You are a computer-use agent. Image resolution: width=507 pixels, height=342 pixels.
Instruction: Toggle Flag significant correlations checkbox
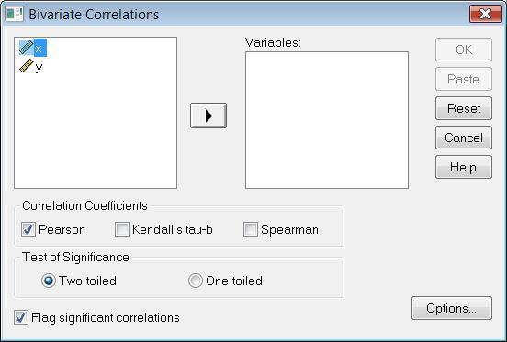point(21,317)
